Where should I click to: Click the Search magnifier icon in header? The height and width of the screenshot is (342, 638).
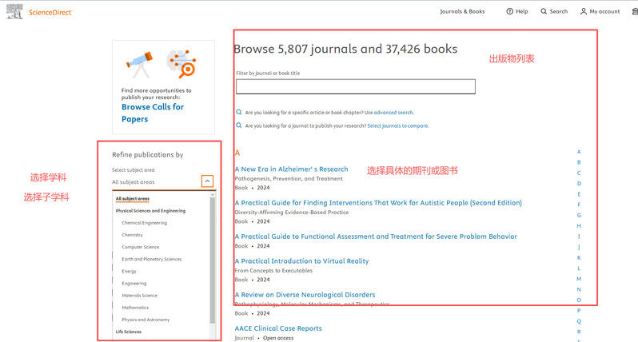(x=544, y=12)
